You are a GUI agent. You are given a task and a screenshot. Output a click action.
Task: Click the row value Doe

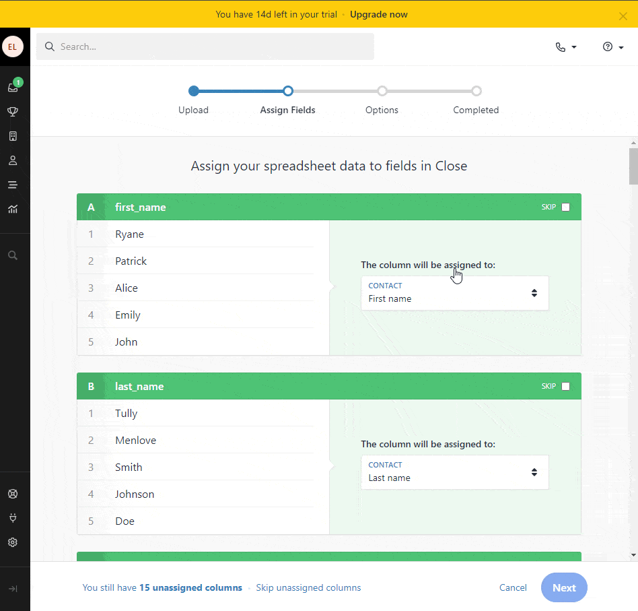tap(125, 521)
